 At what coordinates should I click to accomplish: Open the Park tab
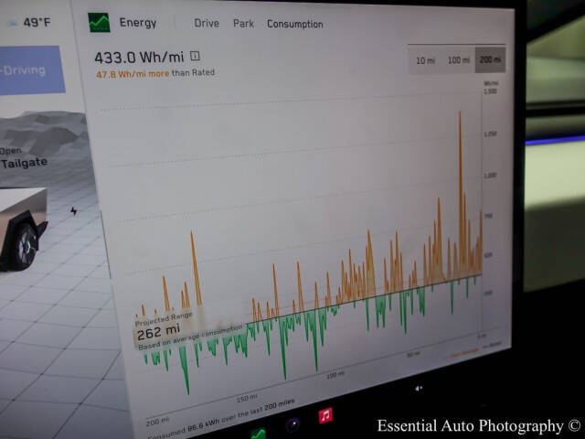click(243, 24)
